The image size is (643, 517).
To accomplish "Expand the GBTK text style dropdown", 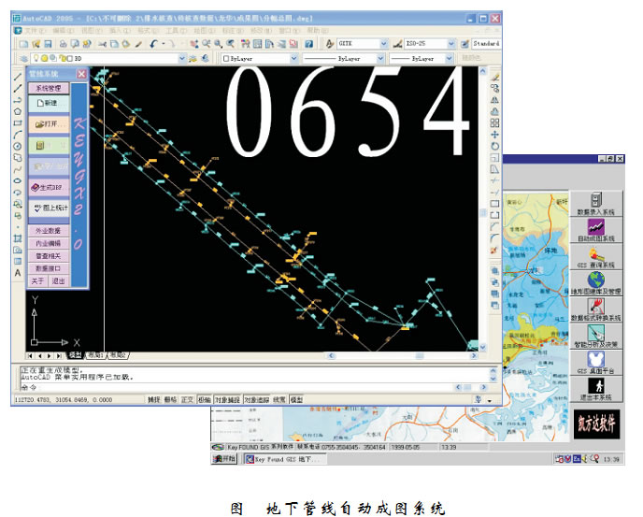I will 384,44.
